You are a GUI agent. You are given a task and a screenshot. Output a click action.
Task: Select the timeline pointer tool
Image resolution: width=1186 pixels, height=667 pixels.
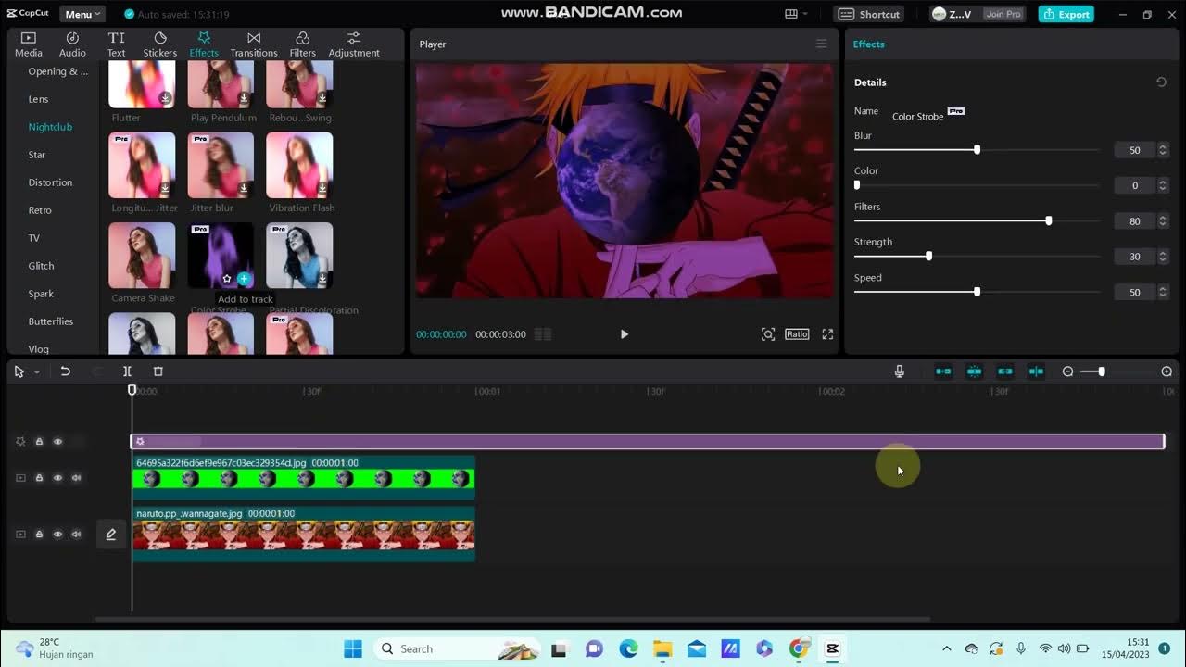click(x=19, y=371)
